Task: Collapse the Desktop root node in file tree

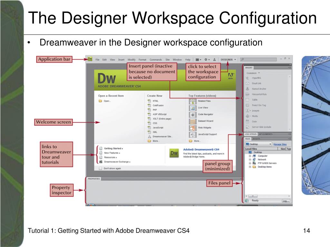Action: (x=247, y=152)
